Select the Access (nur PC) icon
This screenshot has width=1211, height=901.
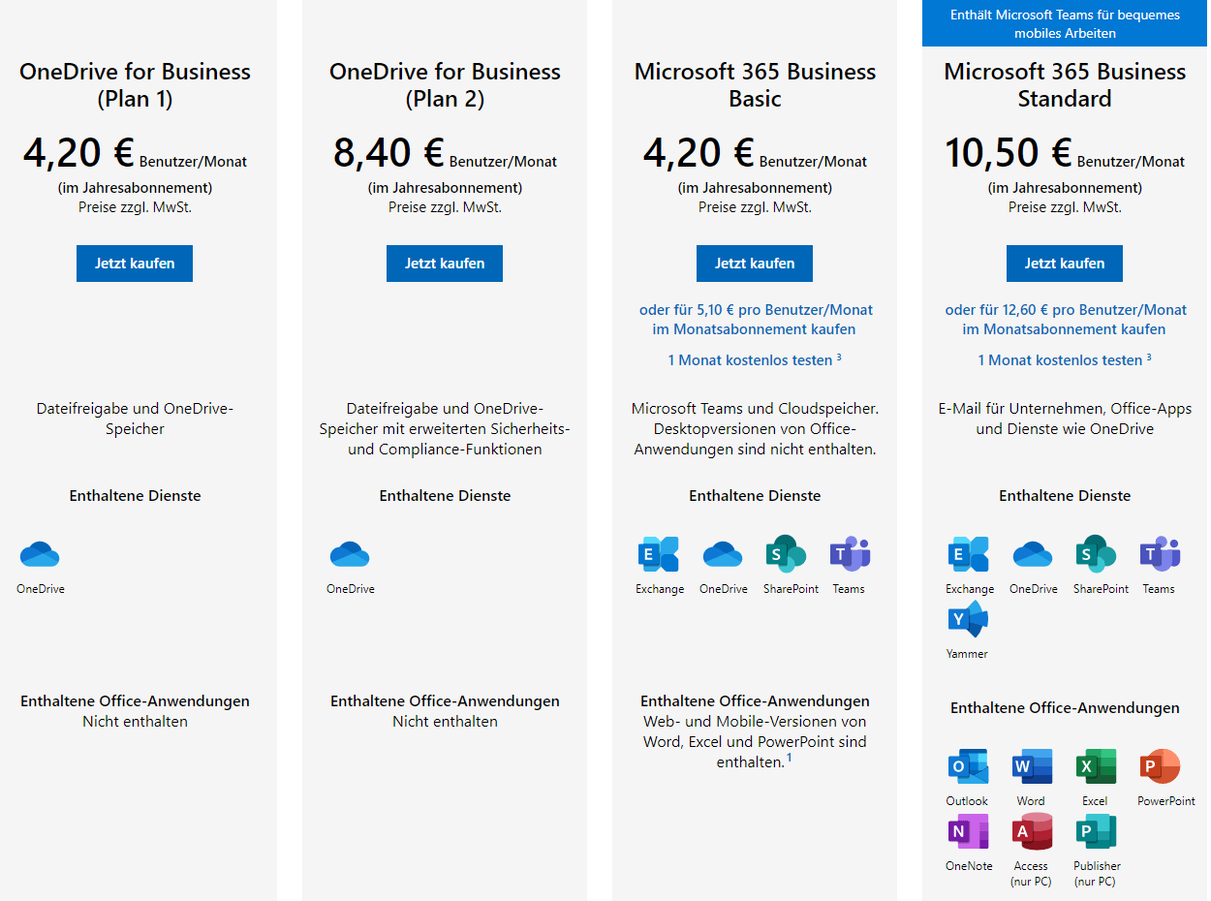tap(1031, 831)
